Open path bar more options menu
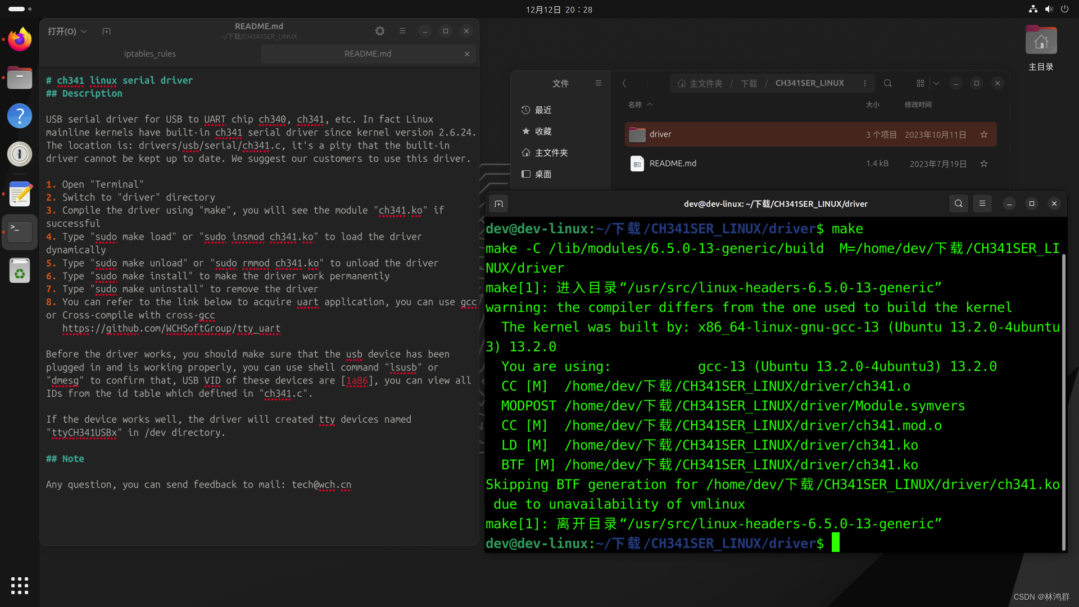 pos(865,83)
